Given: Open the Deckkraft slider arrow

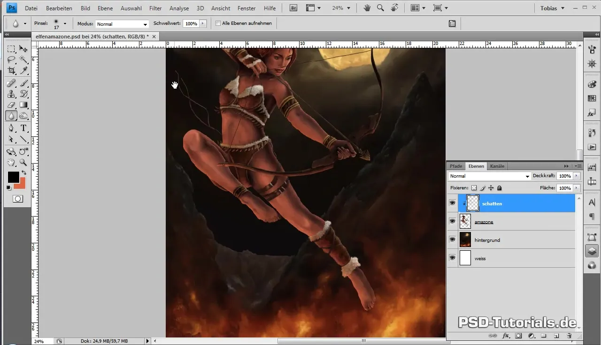Looking at the screenshot, I should (x=577, y=176).
